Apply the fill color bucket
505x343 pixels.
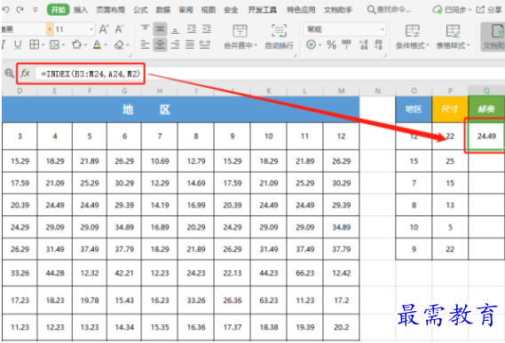(x=76, y=44)
